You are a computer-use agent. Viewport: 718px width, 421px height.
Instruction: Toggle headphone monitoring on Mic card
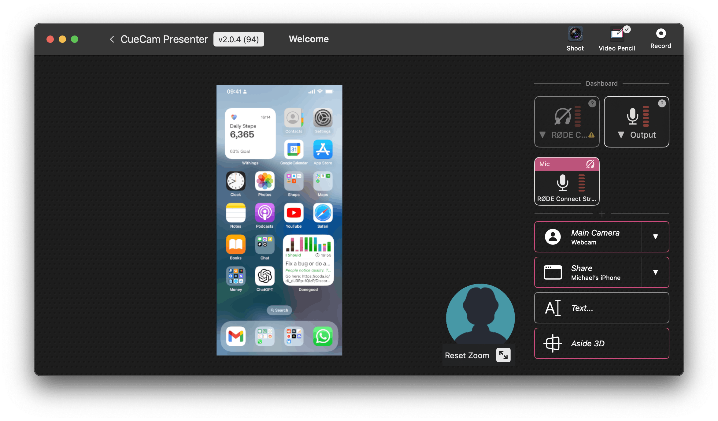click(590, 164)
